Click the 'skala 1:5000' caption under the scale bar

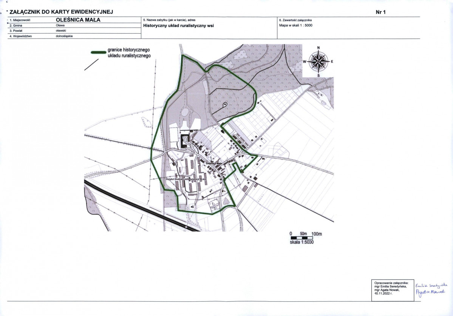point(301,242)
